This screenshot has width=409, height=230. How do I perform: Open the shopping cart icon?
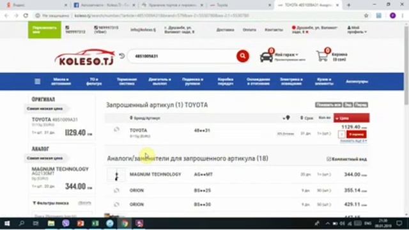click(322, 56)
